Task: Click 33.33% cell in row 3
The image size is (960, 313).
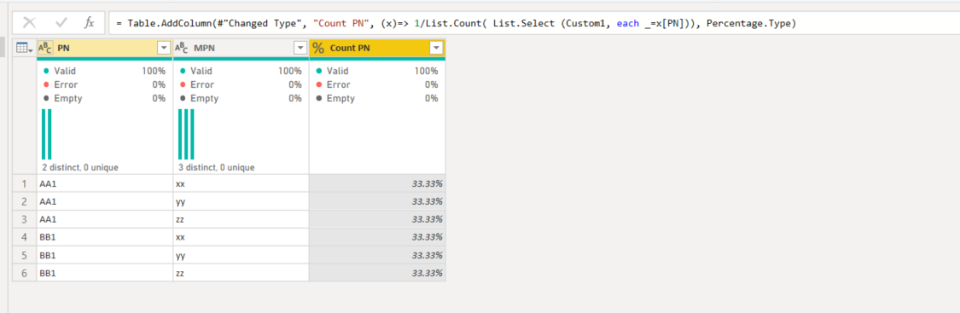Action: (x=378, y=219)
